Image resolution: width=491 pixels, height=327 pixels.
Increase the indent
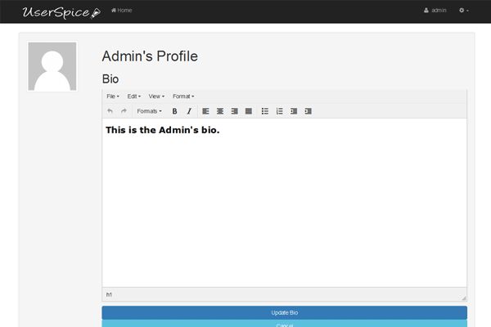pos(308,111)
